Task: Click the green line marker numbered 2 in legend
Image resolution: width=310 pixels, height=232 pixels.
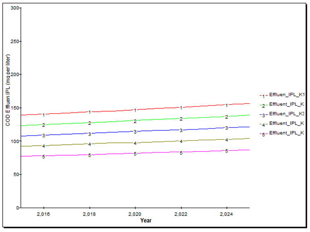Action: pyautogui.click(x=263, y=105)
